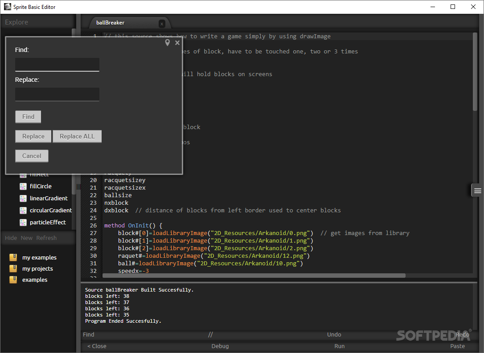Click the circularGradient file icon

(x=23, y=211)
